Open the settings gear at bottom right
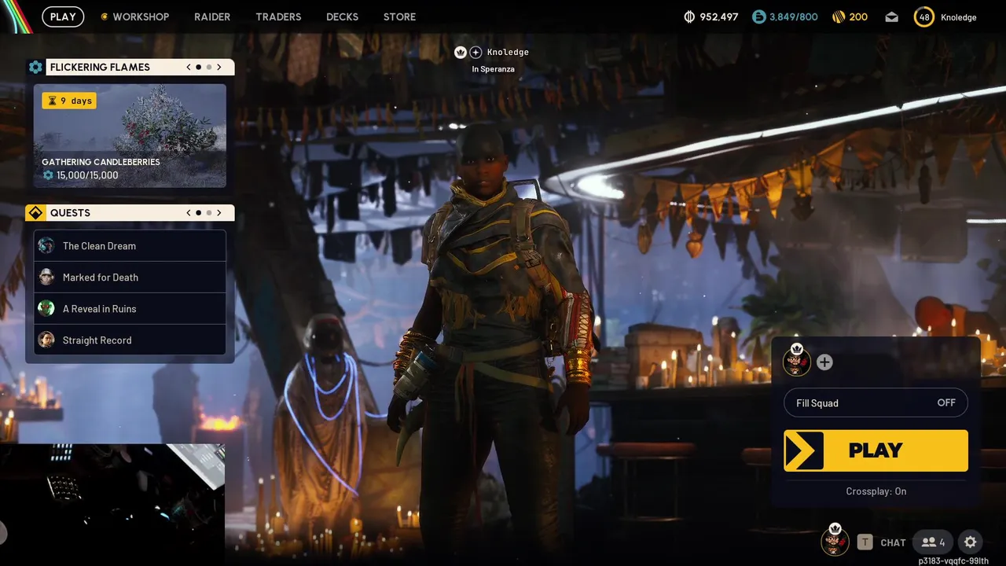1006x566 pixels. pos(970,542)
